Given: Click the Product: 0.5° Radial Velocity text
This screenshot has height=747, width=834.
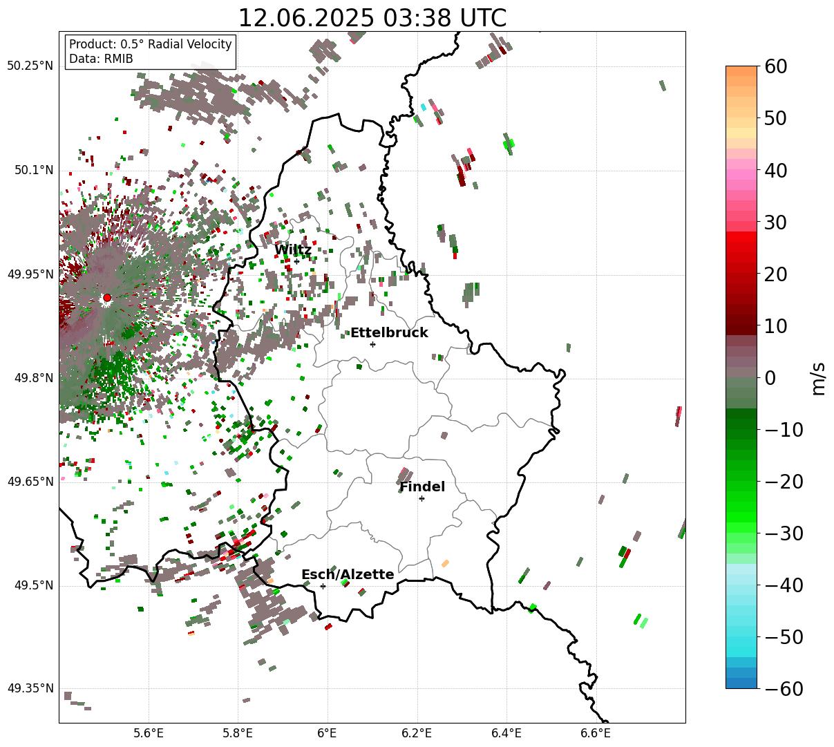Looking at the screenshot, I should click(x=151, y=44).
